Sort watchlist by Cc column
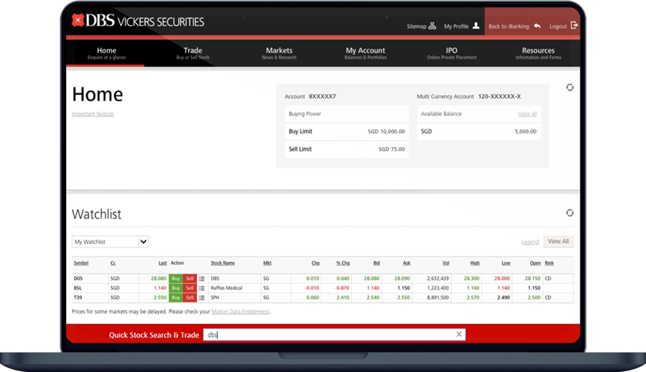 point(113,263)
